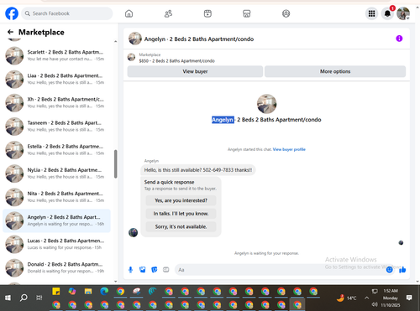The image size is (420, 311).
Task: Open the Nita conversation
Action: click(56, 197)
